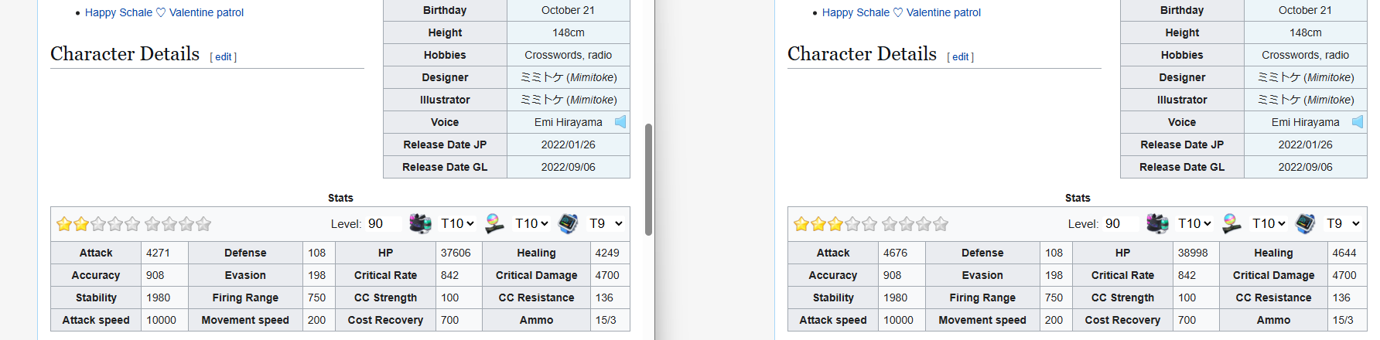Click Release Date GL 2022/09/06 in left window
This screenshot has height=340, width=1380.
click(569, 167)
